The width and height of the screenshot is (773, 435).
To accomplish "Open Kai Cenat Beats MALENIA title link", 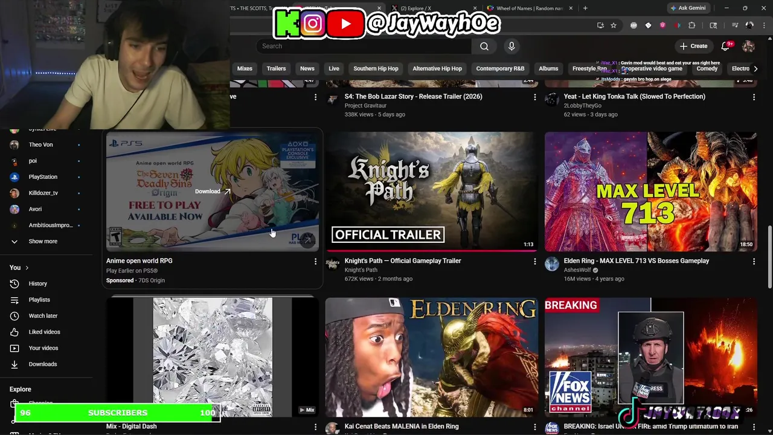I will point(402,427).
